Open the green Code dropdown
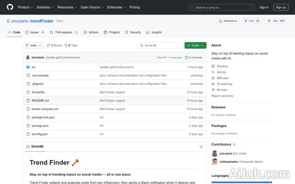295x184 pixels. 195,45
